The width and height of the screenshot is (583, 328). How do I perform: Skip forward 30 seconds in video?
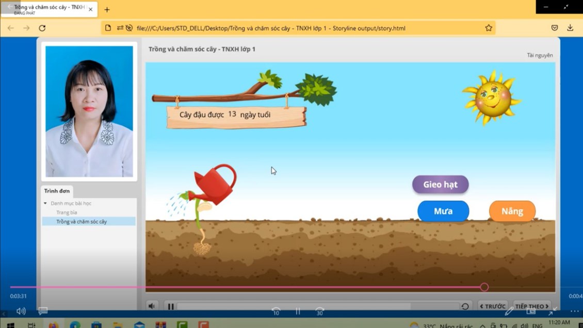pos(320,311)
